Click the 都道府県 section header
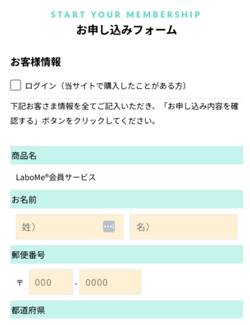Screen dimensions: 250x325 point(28,310)
